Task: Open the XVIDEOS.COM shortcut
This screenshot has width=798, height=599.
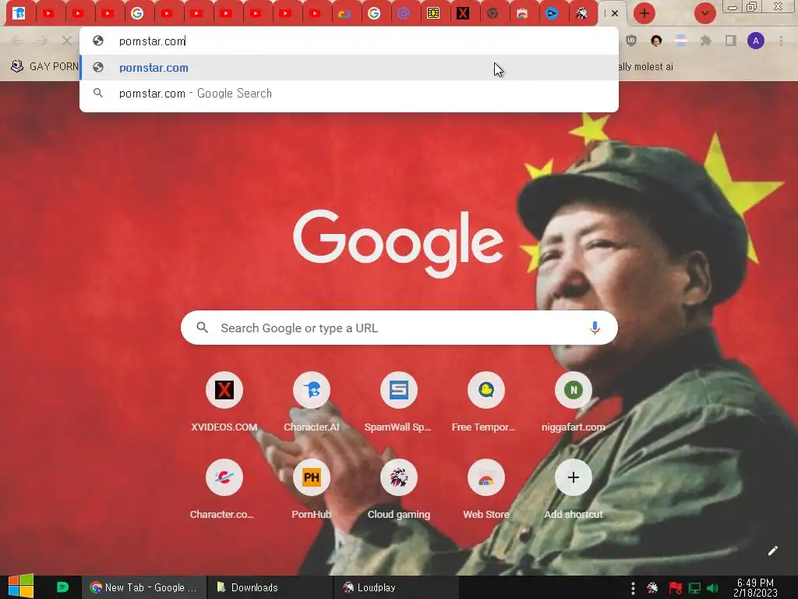Action: (x=224, y=402)
